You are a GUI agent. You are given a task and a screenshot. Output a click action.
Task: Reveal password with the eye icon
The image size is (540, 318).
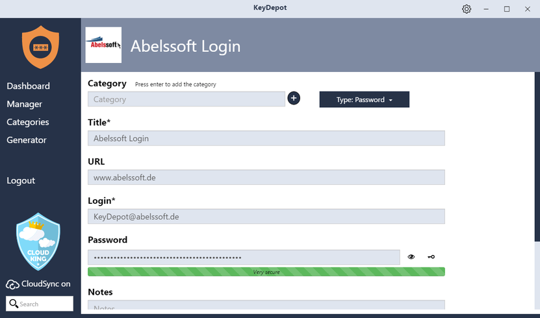coord(411,257)
